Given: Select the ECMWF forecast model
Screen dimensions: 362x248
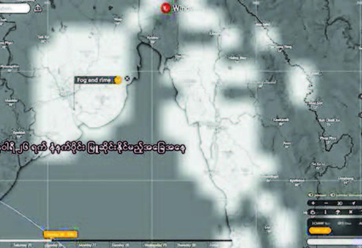Looking at the screenshot, I should point(318,223).
